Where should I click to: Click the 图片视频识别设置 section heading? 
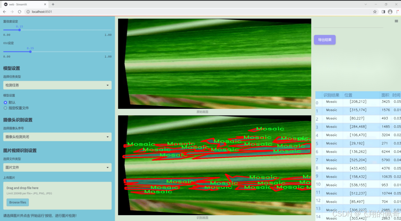(20, 151)
